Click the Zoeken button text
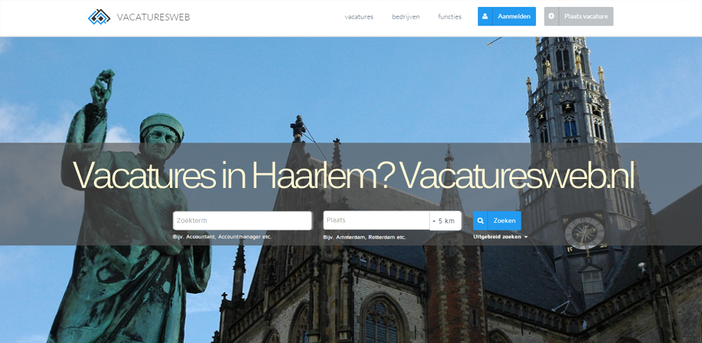Image resolution: width=702 pixels, height=343 pixels. coord(505,221)
